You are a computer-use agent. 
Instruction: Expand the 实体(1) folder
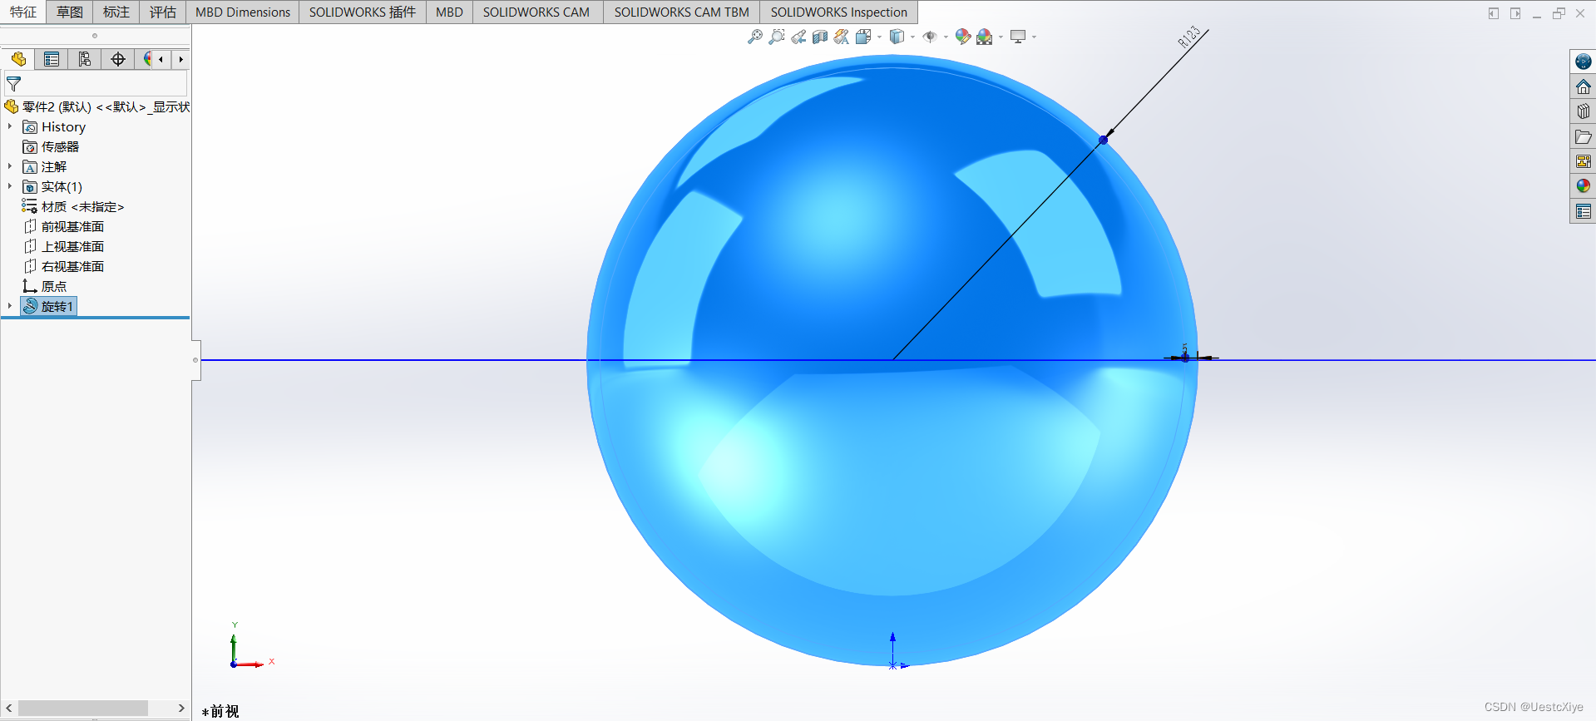pos(10,186)
